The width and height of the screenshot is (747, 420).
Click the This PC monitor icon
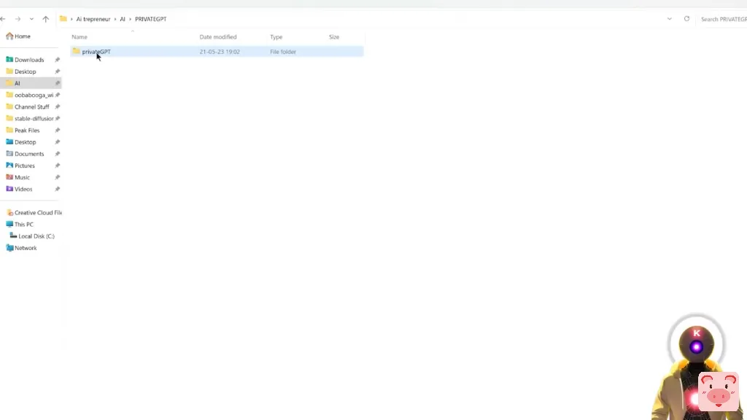click(x=9, y=225)
